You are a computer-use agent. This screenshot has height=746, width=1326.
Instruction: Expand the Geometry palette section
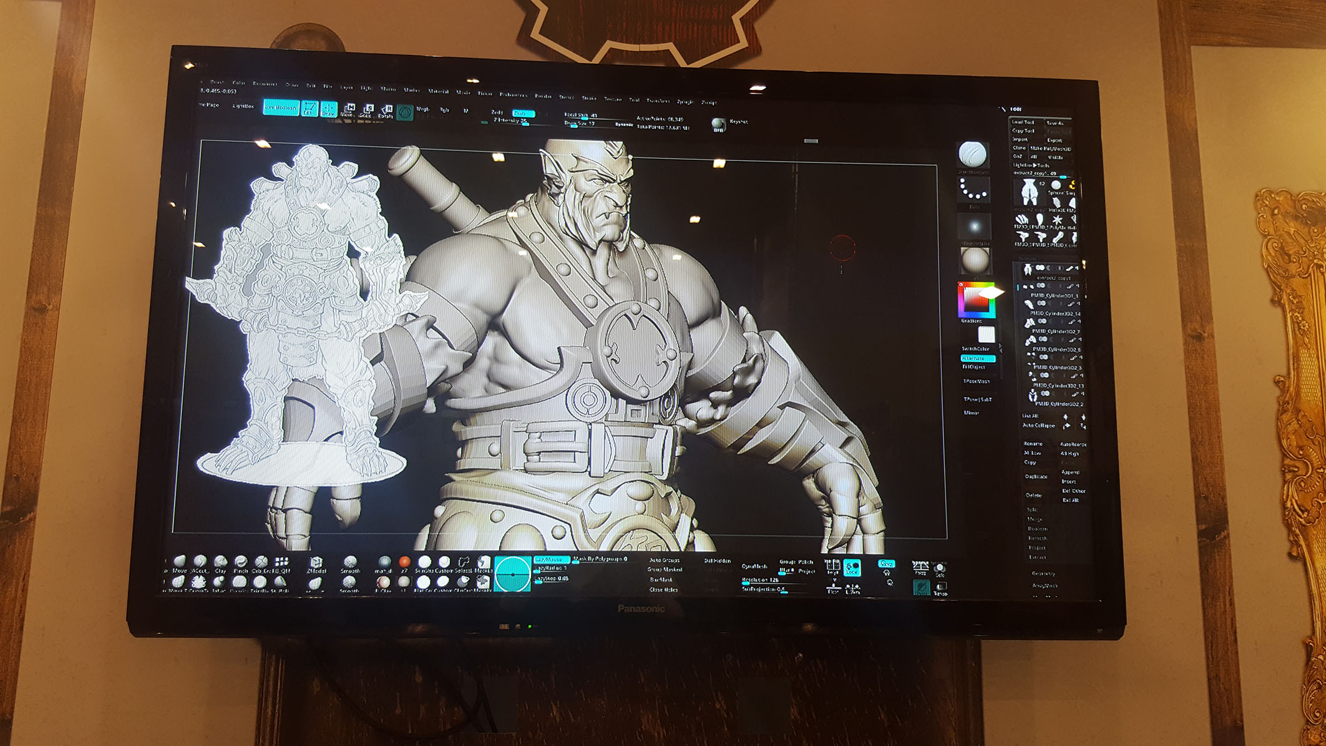(1044, 573)
